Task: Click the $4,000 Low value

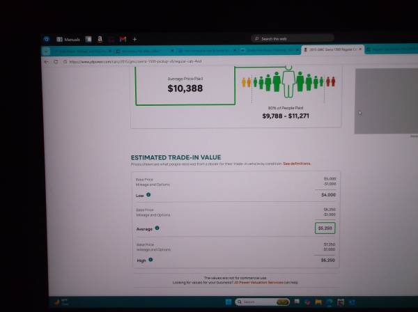Action: pos(328,195)
